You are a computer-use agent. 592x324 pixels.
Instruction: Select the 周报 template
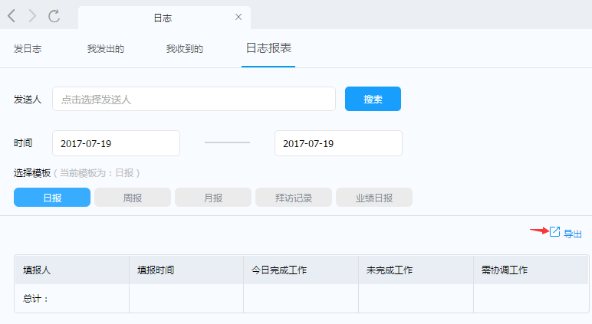coord(133,198)
